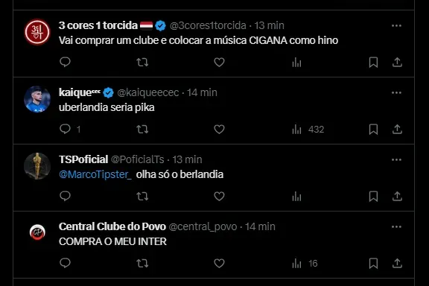The image size is (429, 286).
Task: Bookmark the 3 cores 1 torcida tweet
Action: click(x=373, y=63)
